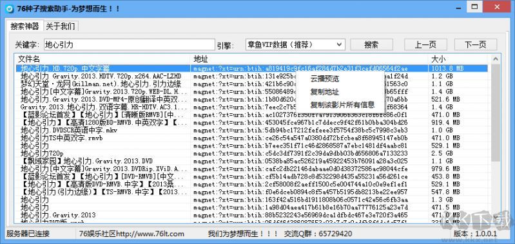515x244 pixels.
Task: Click magnet address starting btih:5db94bc17212
Action: [x=300, y=130]
